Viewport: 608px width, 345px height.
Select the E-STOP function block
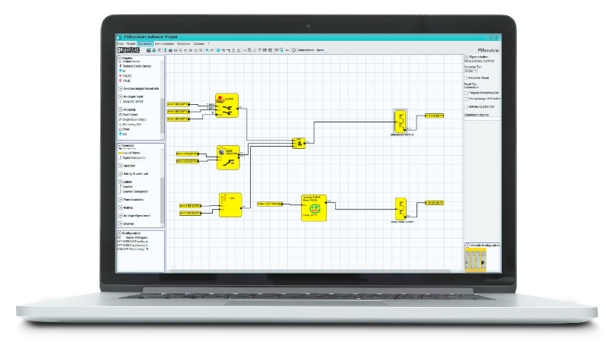(226, 106)
